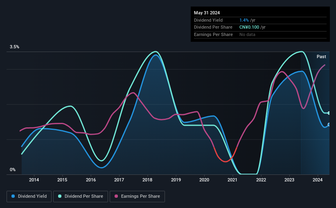
Task: Select the Dividend Per Share endpoint marker
Action: coord(329,113)
